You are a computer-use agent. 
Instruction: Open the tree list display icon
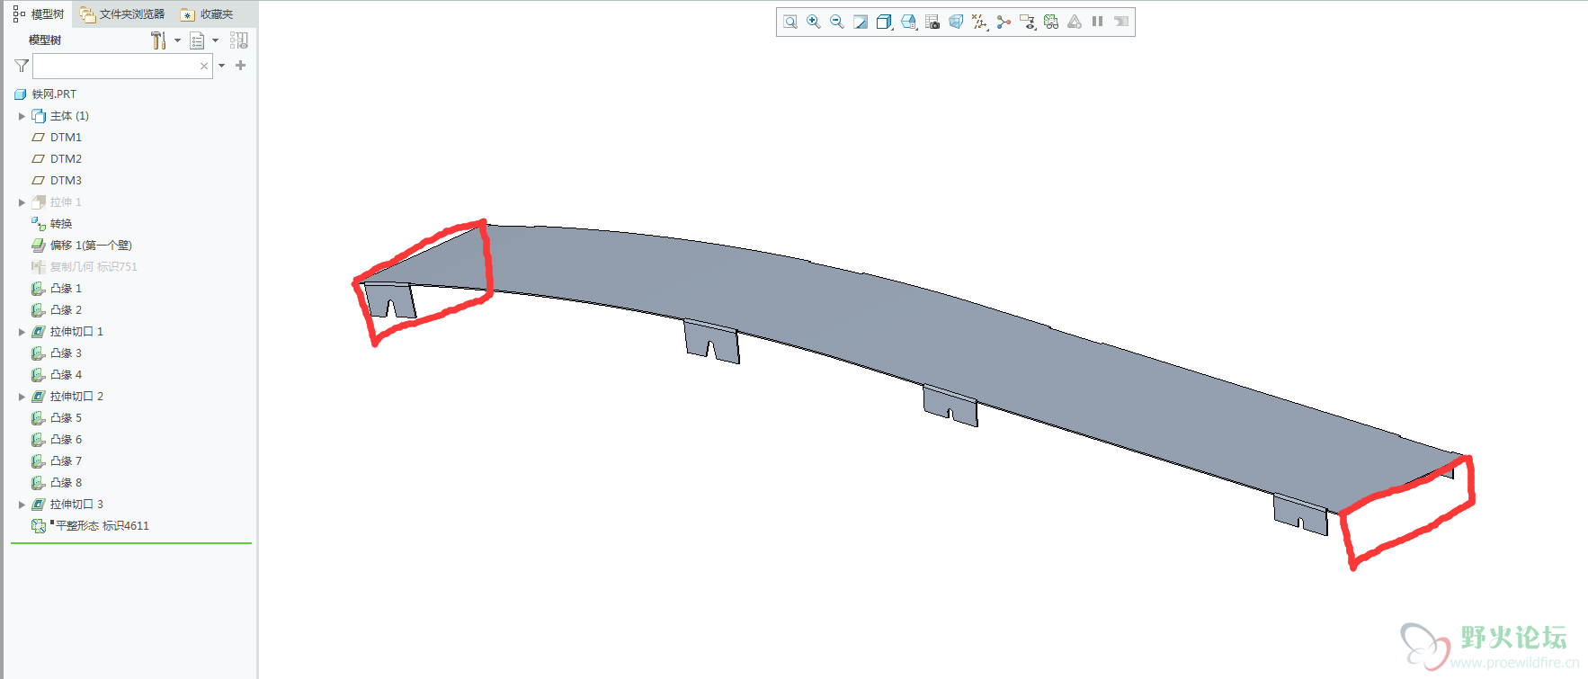click(197, 40)
